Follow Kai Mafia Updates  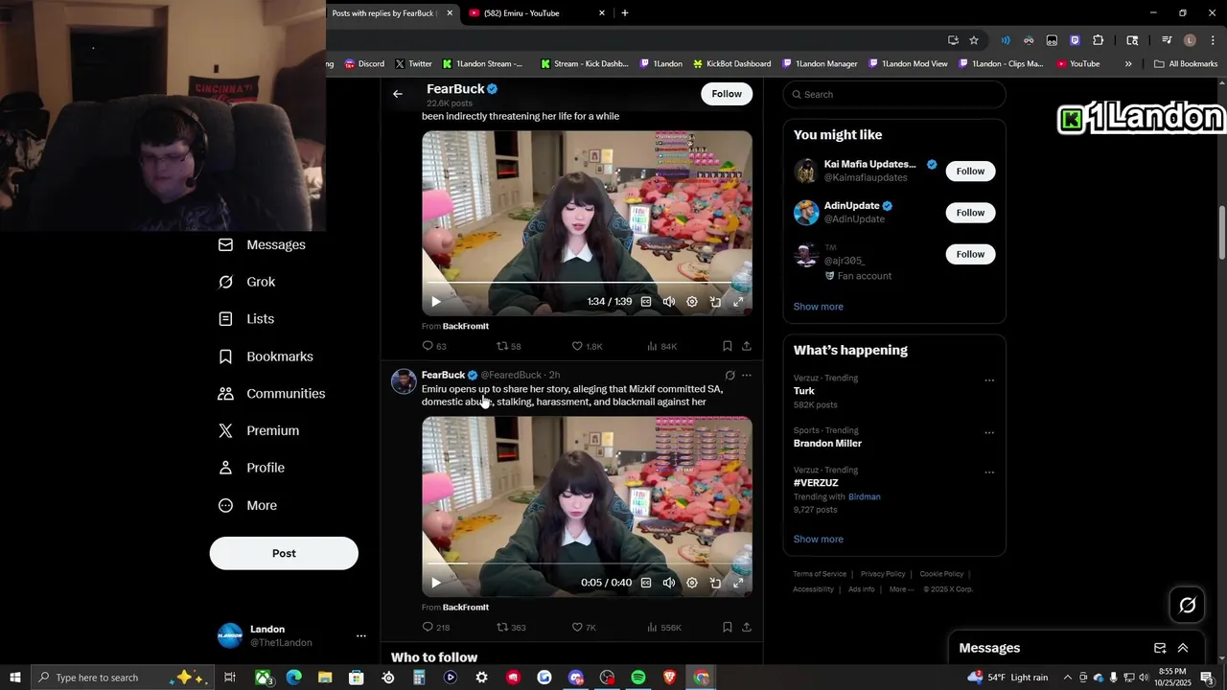click(970, 172)
